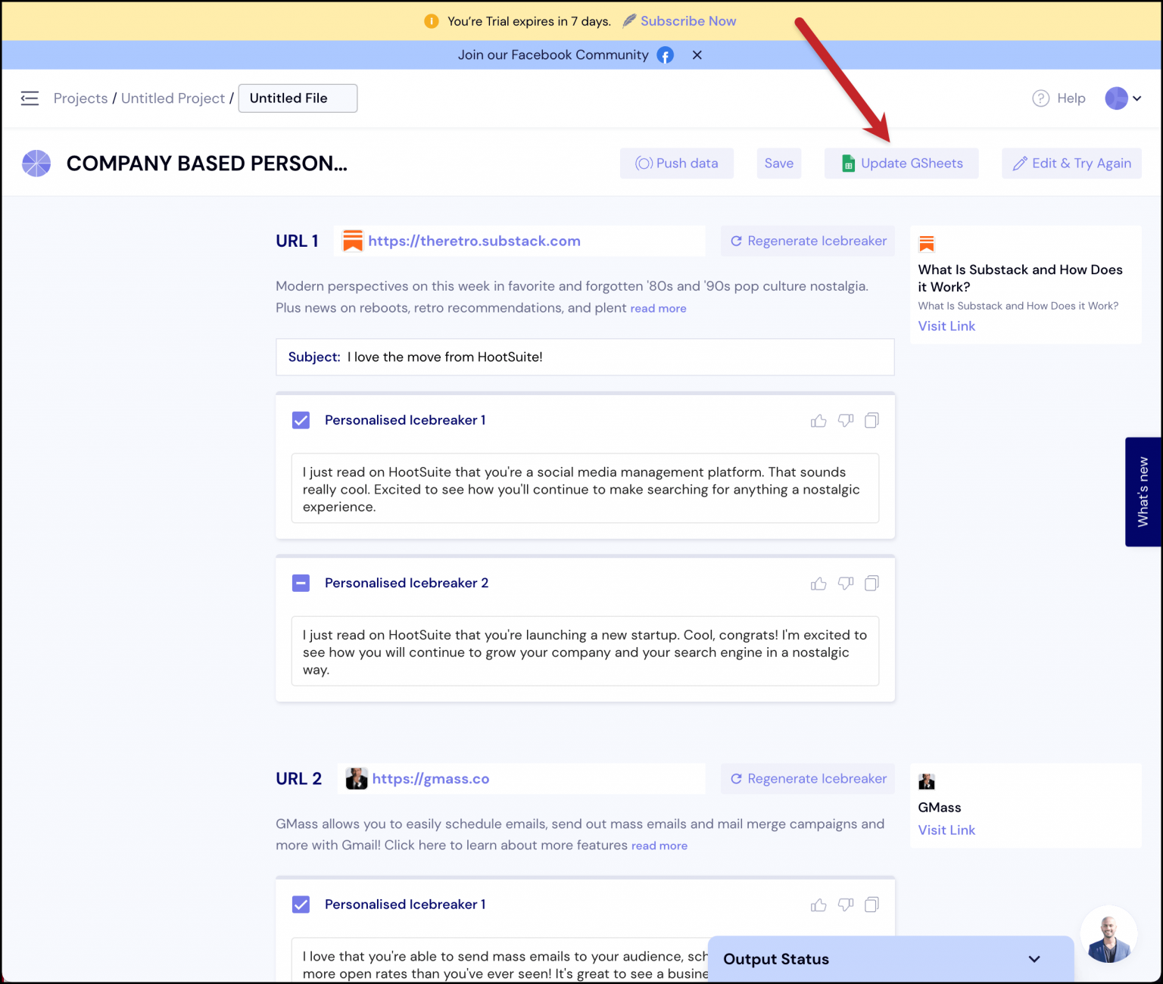Click the Help question mark icon
The height and width of the screenshot is (984, 1163).
click(1040, 98)
